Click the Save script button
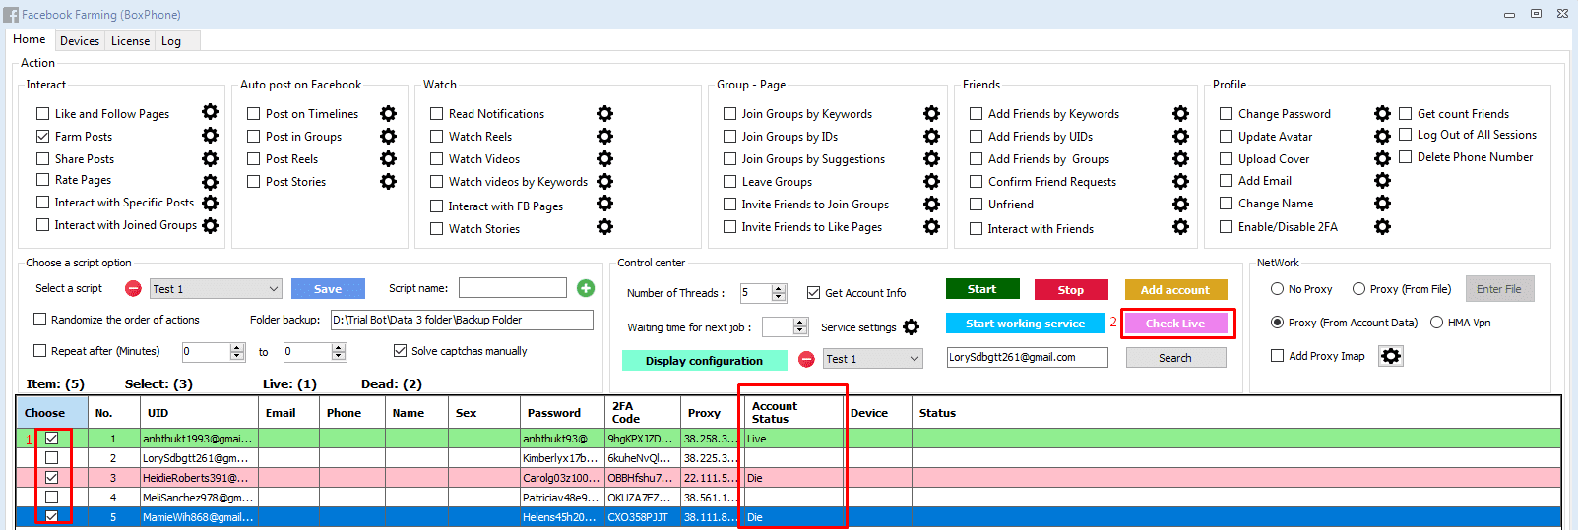The image size is (1578, 530). coord(328,289)
